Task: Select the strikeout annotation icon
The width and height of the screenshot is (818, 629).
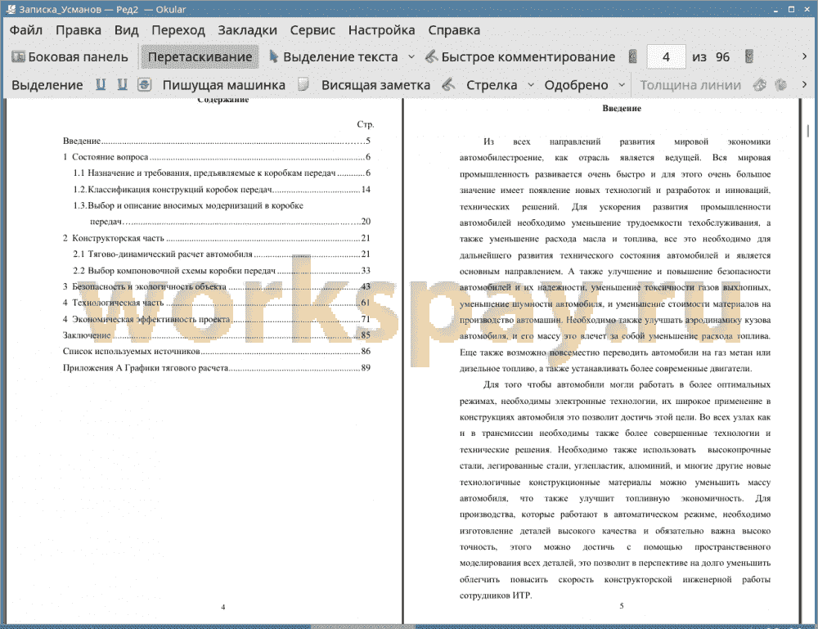Action: coord(145,84)
